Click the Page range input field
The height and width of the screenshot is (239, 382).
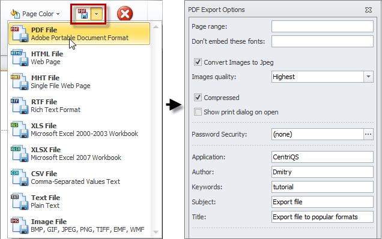tap(323, 26)
